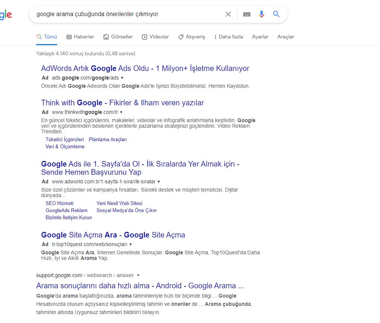Click the www.adworld.com.tr ad URL text
380x323 pixels.
pyautogui.click(x=104, y=181)
